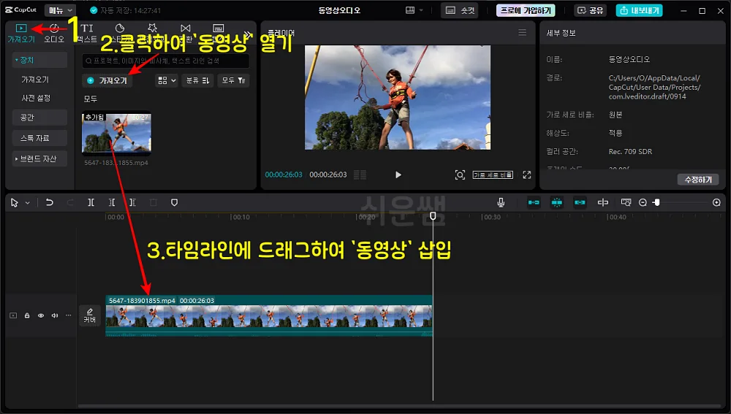Click the 커버 cover button

point(89,315)
